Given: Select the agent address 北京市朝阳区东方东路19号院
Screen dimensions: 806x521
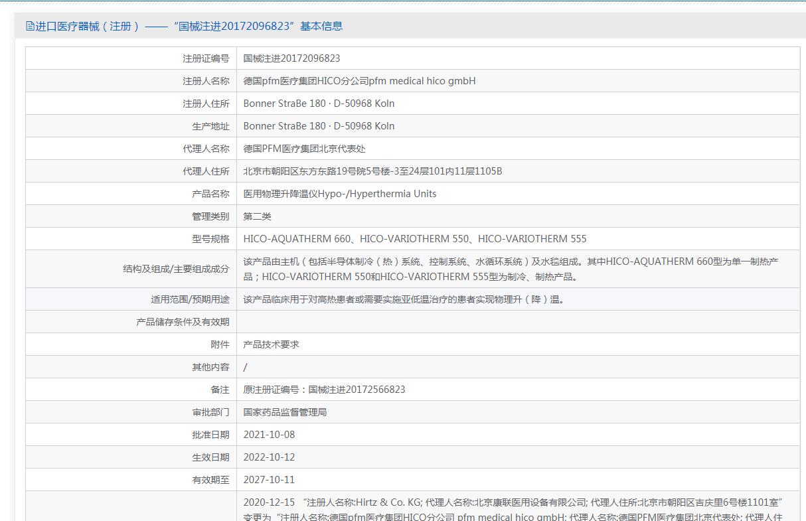Looking at the screenshot, I should pyautogui.click(x=372, y=171).
